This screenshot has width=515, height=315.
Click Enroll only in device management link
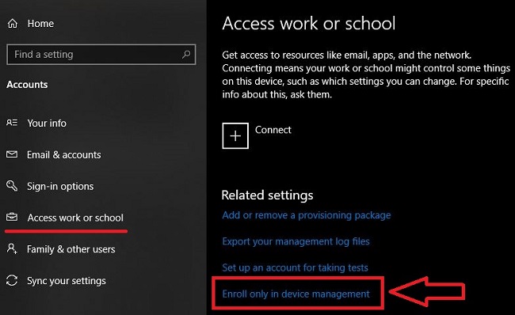click(296, 294)
